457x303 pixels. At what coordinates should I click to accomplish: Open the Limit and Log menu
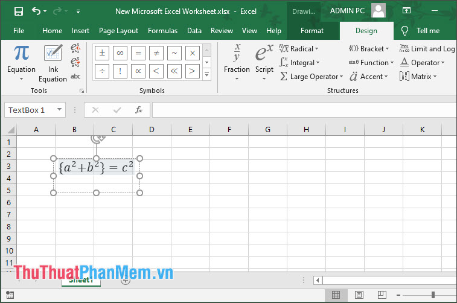(427, 49)
